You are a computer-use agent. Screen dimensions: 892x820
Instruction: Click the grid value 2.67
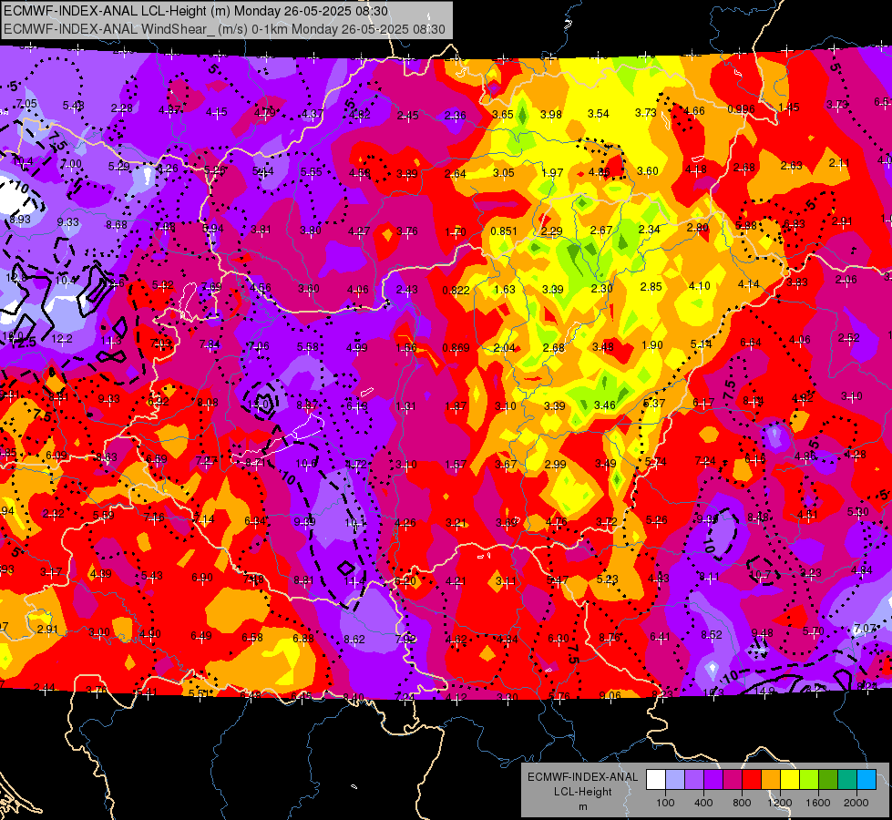(x=601, y=230)
